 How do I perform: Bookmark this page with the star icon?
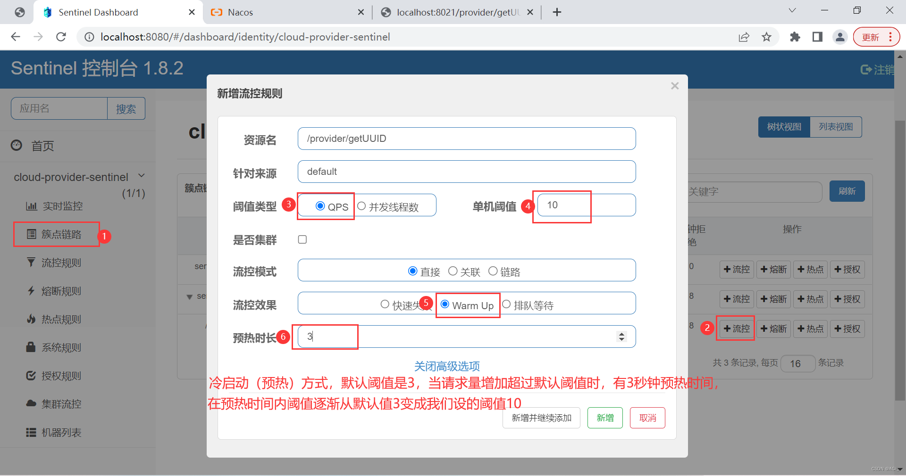point(766,37)
